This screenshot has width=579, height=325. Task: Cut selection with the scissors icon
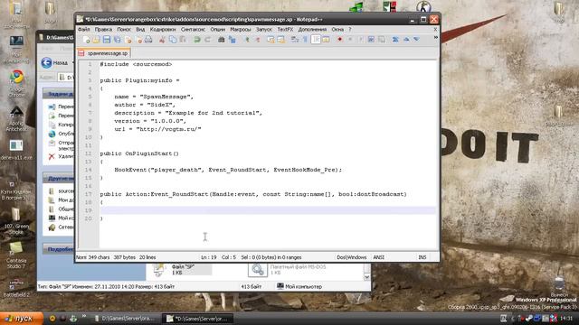click(x=162, y=40)
